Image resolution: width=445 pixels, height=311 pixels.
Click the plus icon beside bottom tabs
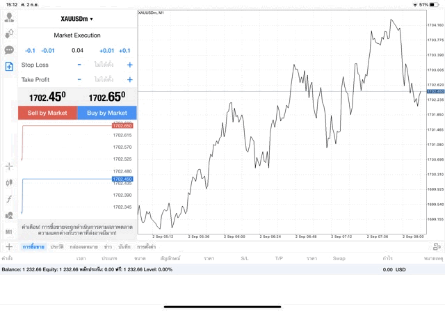pyautogui.click(x=9, y=247)
